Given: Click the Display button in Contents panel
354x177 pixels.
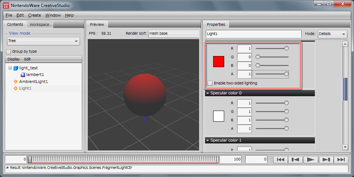Looking at the screenshot, I should point(14,59).
